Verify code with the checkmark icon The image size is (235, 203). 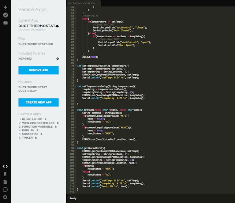pyautogui.click(x=5, y=15)
